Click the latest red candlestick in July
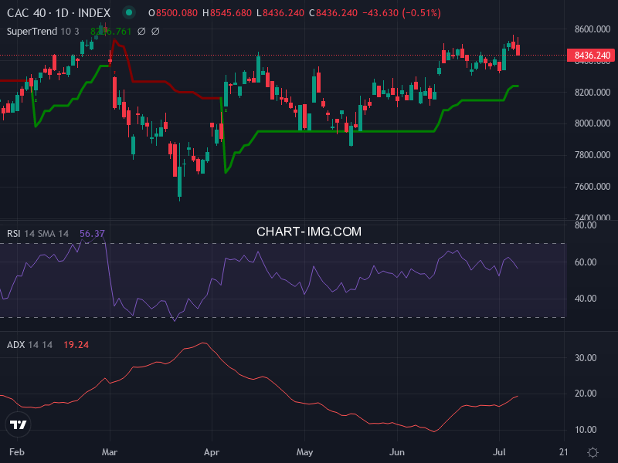 tap(518, 49)
